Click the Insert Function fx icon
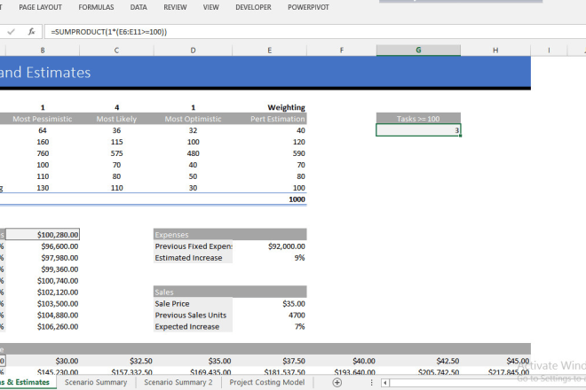 31,32
